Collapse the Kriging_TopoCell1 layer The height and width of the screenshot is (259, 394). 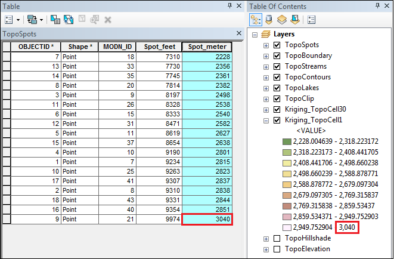click(x=266, y=121)
